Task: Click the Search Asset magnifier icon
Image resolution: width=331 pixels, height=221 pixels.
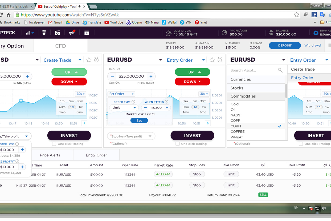Action: 280,70
